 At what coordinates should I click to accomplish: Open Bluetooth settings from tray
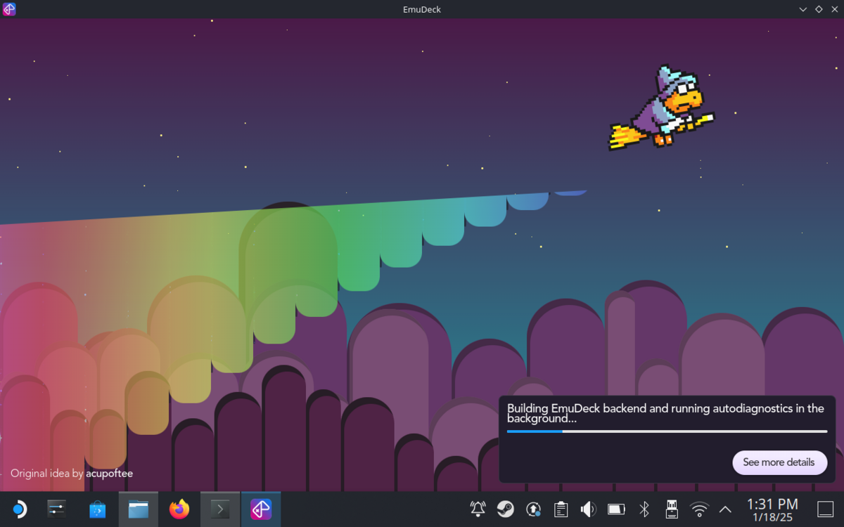click(644, 509)
